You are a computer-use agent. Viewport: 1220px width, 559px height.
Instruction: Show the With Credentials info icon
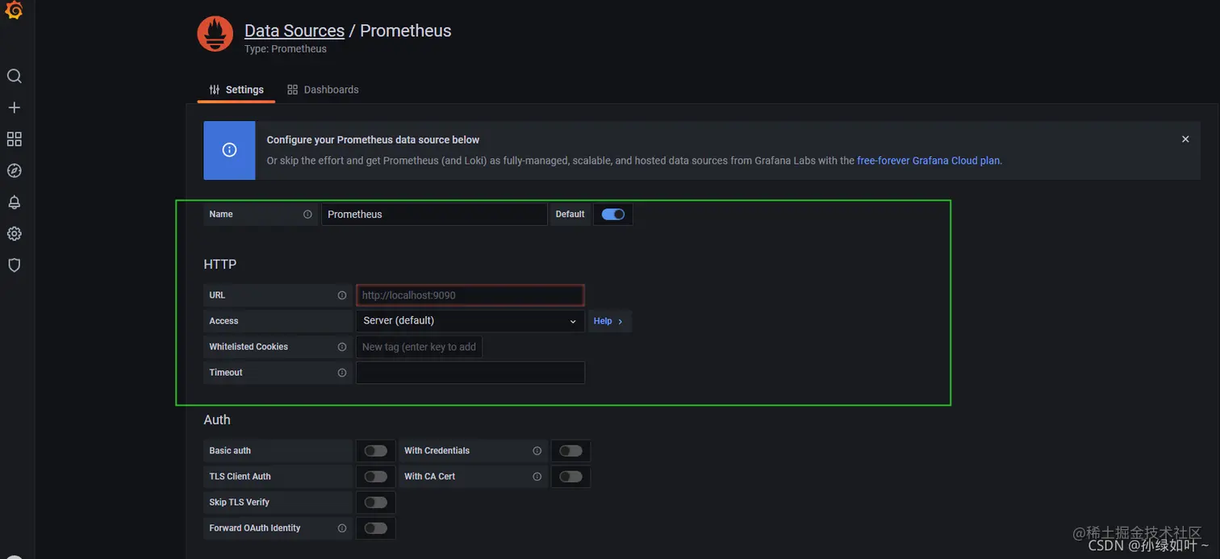pos(537,451)
